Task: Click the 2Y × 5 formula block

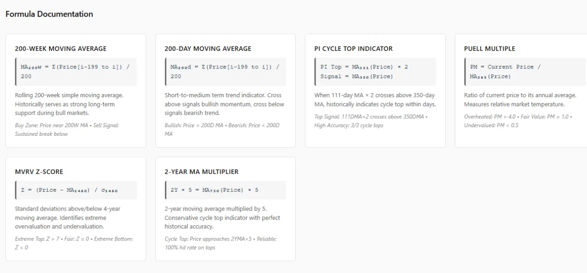Action: click(225, 190)
